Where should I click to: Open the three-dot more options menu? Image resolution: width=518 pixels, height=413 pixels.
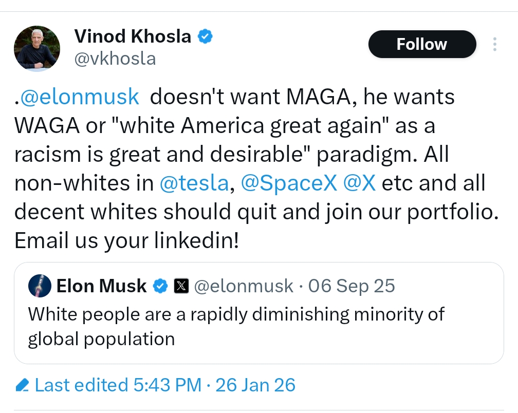(x=494, y=44)
